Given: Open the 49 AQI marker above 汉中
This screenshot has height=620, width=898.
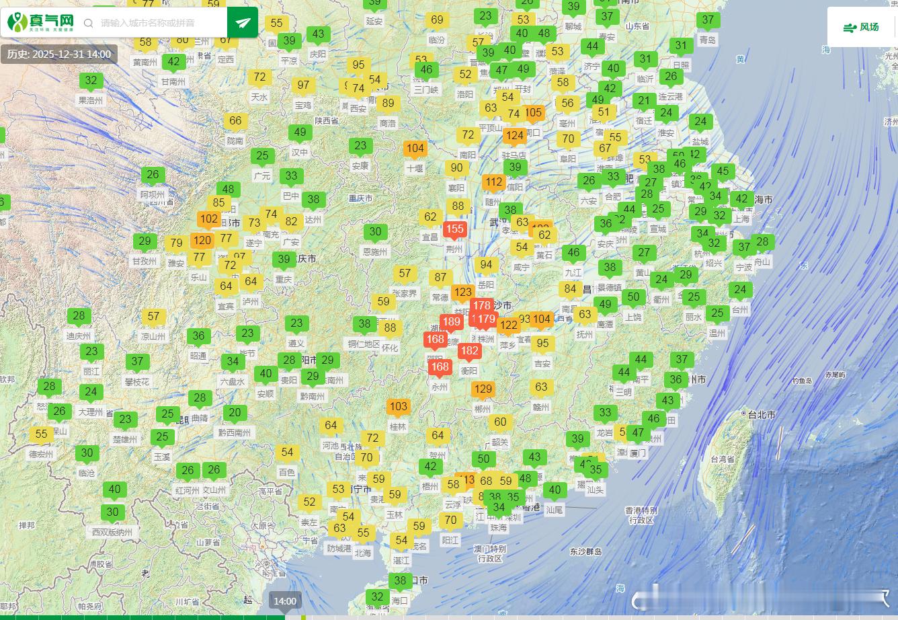Looking at the screenshot, I should [x=300, y=132].
